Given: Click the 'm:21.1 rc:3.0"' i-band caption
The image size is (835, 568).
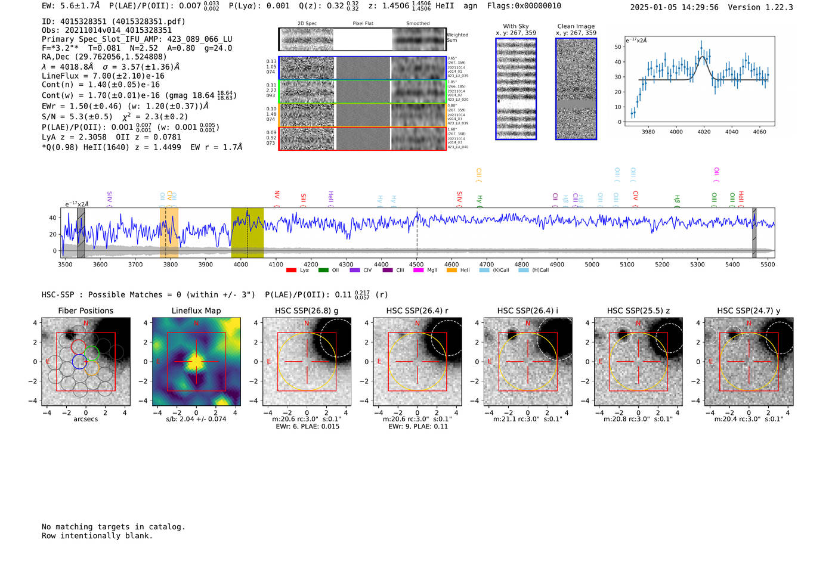Looking at the screenshot, I should click(528, 419).
